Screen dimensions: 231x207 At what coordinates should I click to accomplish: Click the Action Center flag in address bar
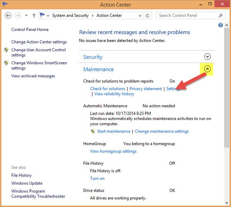pos(42,15)
